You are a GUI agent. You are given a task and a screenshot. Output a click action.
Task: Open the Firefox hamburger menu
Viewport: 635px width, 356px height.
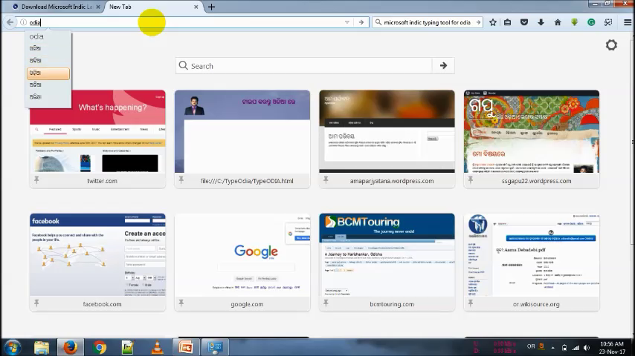tap(628, 22)
